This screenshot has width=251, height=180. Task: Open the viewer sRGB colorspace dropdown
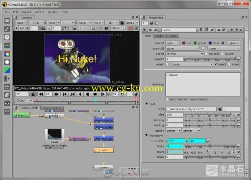[119, 28]
